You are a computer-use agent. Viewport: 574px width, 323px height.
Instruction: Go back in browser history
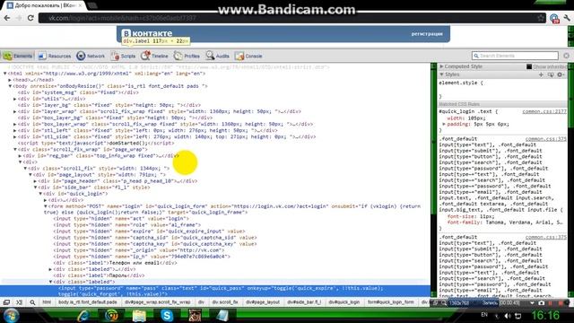tap(7, 18)
